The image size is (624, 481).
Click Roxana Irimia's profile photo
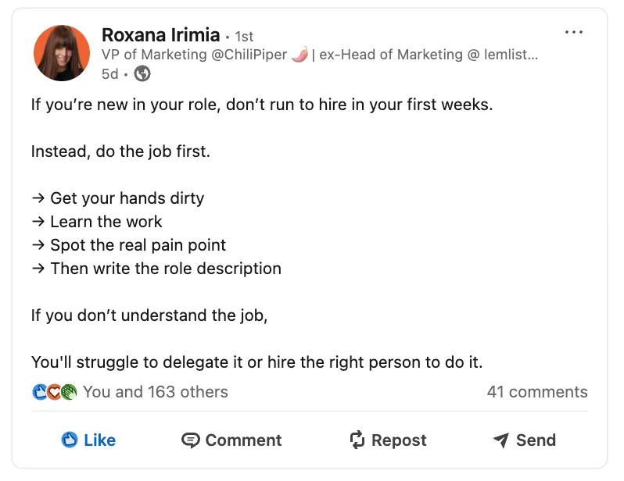[x=60, y=53]
